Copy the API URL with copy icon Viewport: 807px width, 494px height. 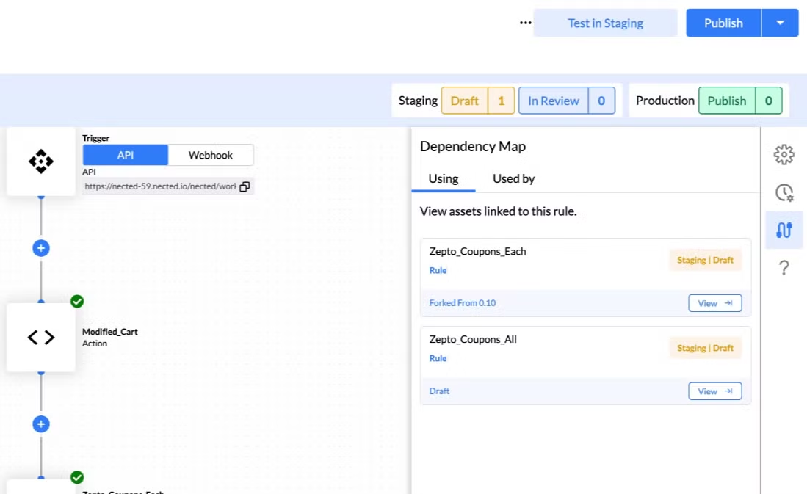coord(245,186)
